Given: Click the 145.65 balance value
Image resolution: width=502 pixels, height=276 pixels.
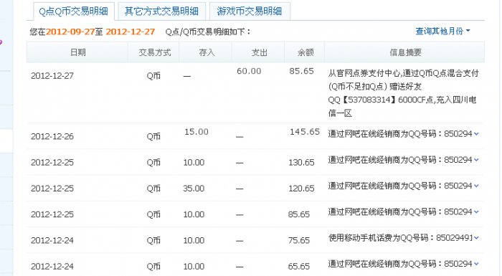Looking at the screenshot, I should pos(305,132).
